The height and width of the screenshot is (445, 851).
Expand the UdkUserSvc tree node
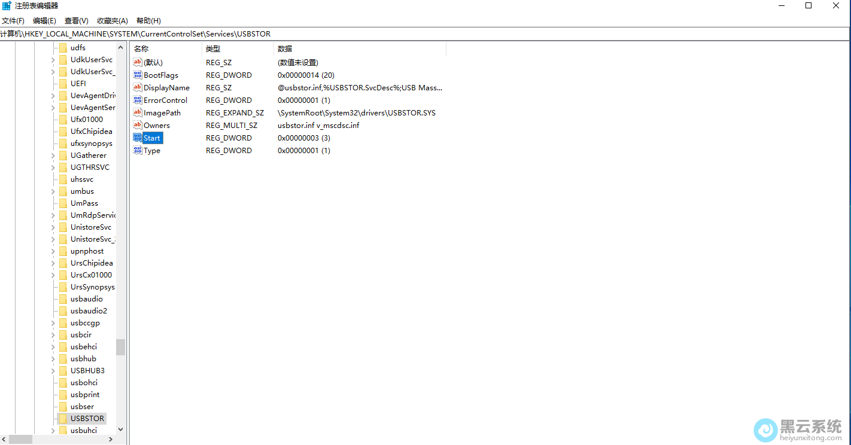(x=53, y=60)
